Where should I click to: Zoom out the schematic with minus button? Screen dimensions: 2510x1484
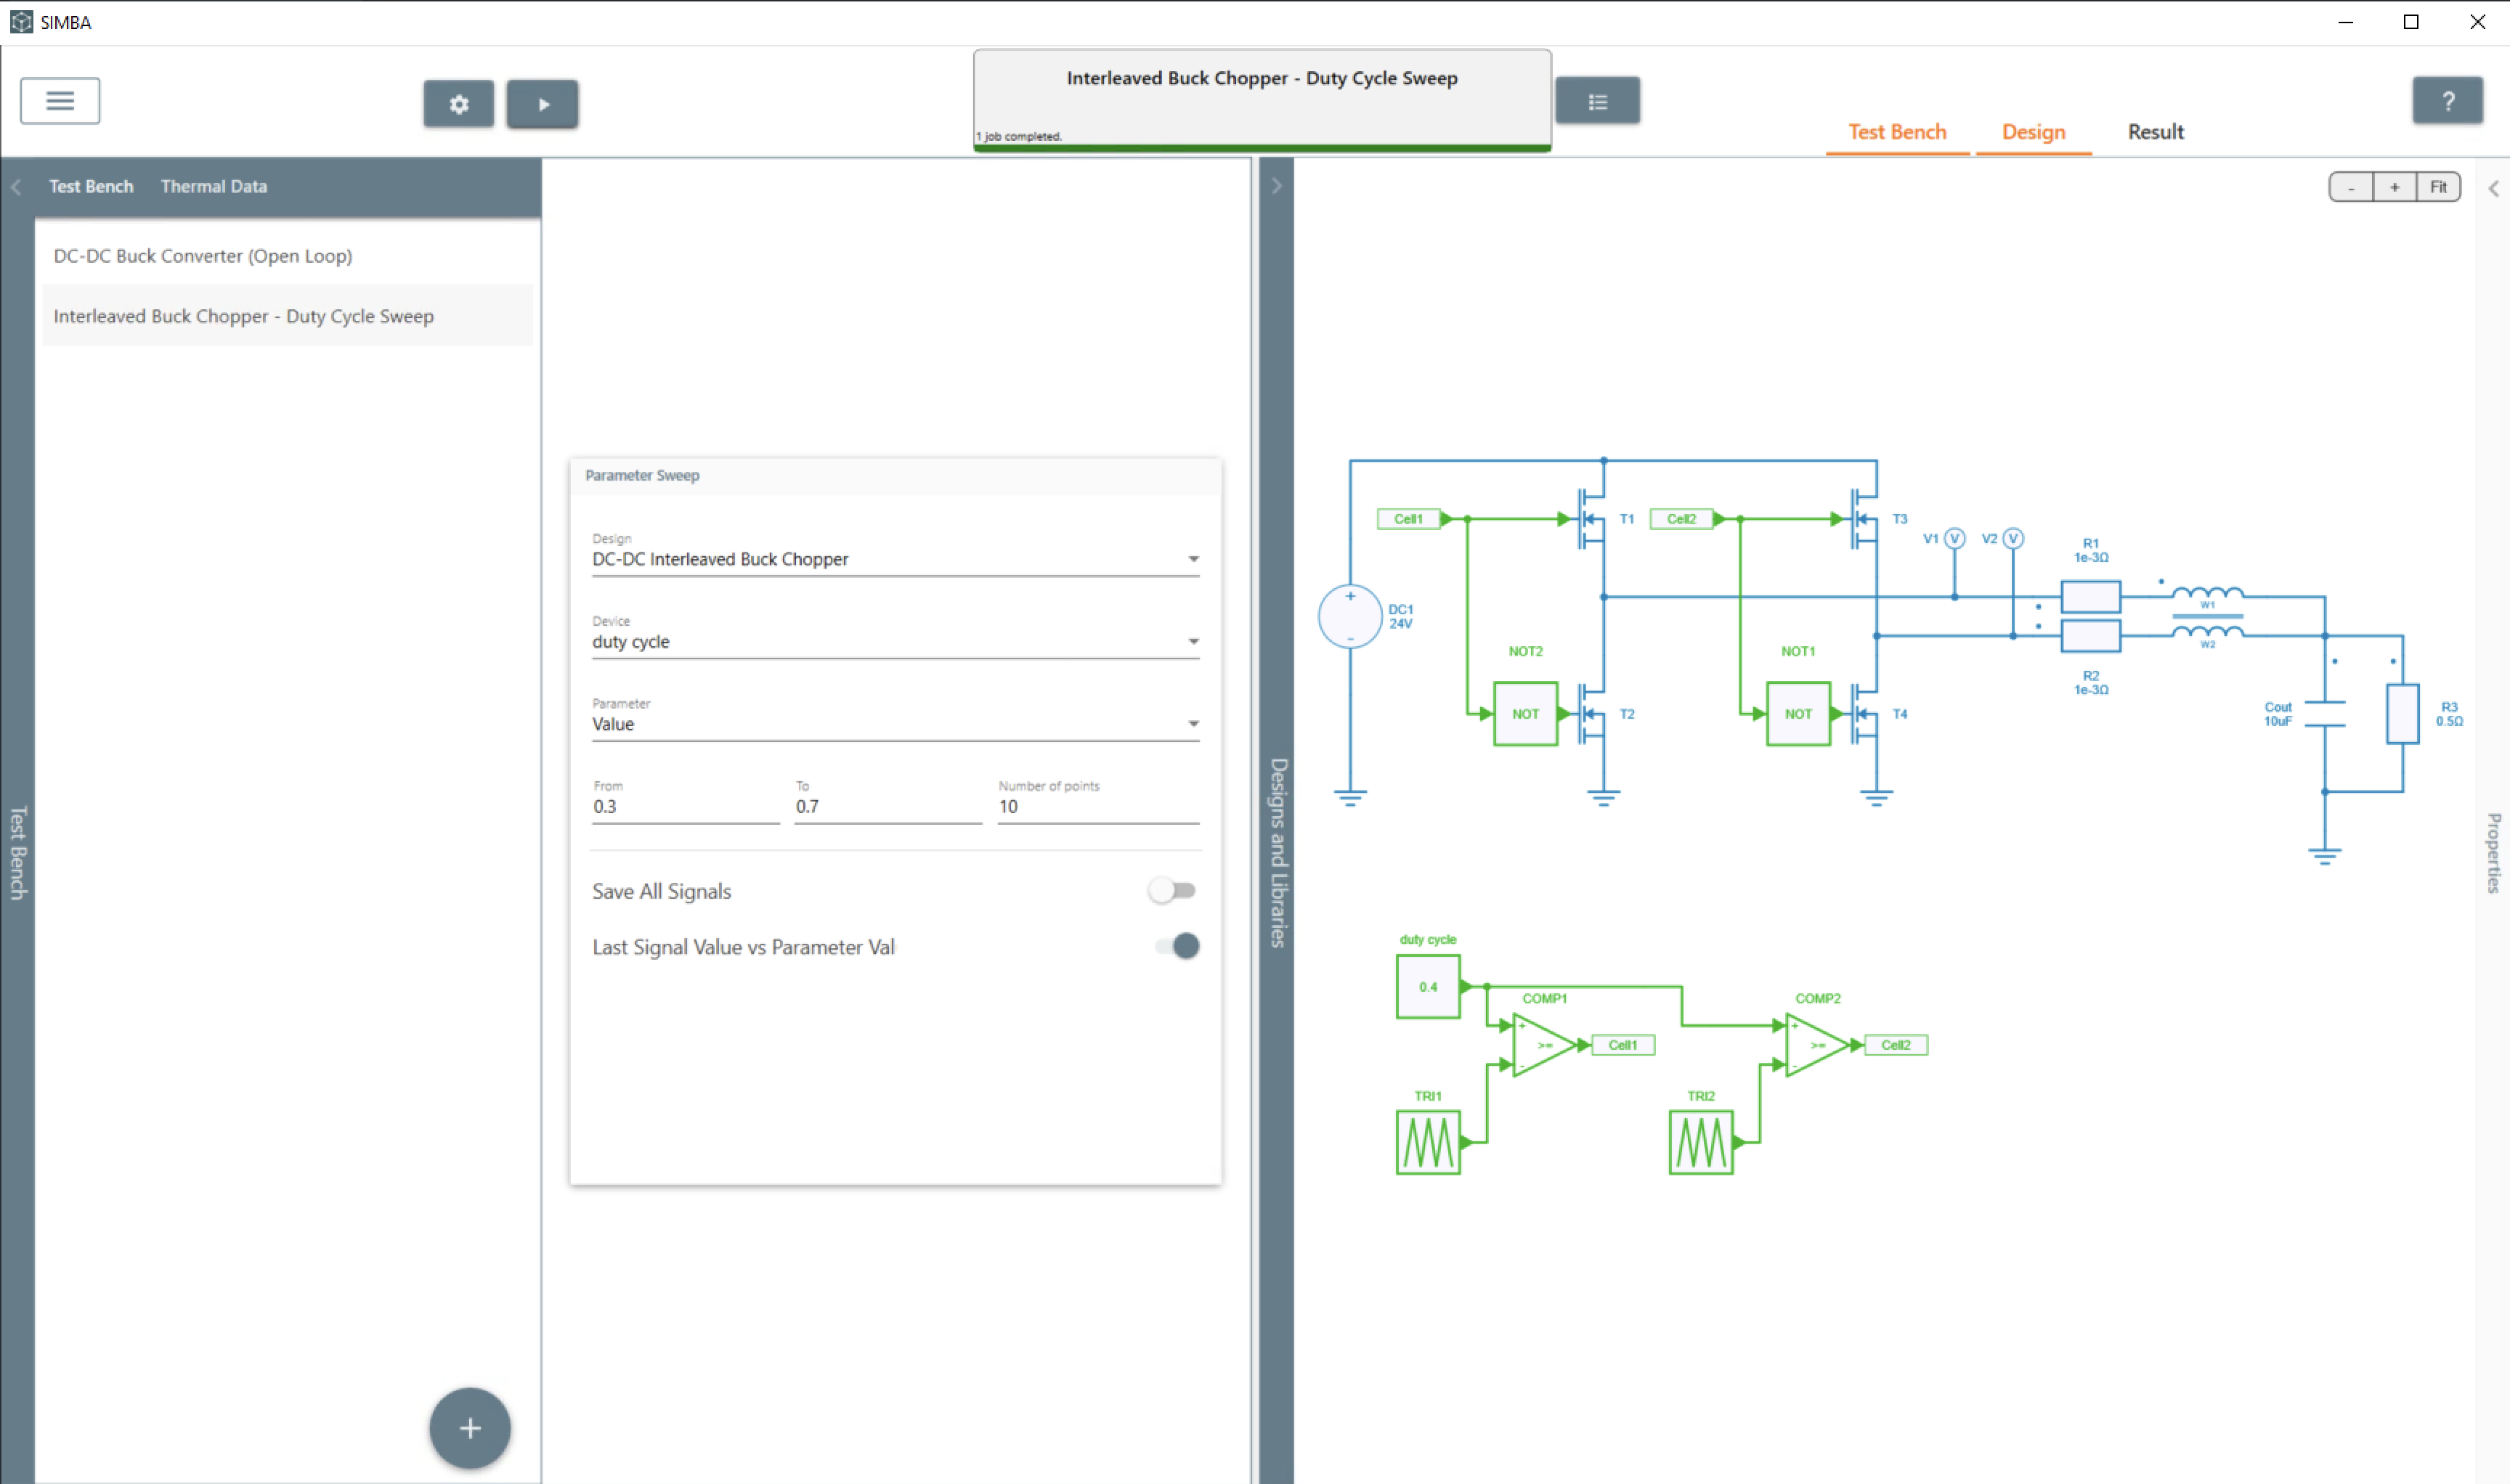2351,187
